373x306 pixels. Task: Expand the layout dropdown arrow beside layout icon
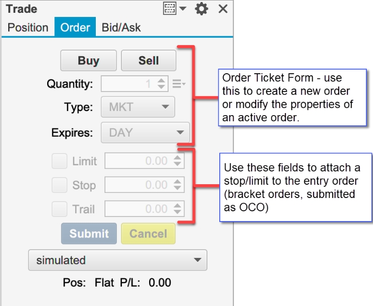[183, 9]
